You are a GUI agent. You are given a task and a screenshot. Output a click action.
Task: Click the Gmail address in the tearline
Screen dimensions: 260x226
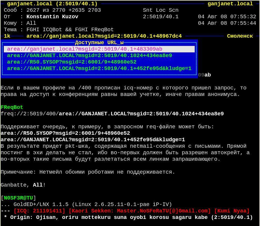(164, 211)
